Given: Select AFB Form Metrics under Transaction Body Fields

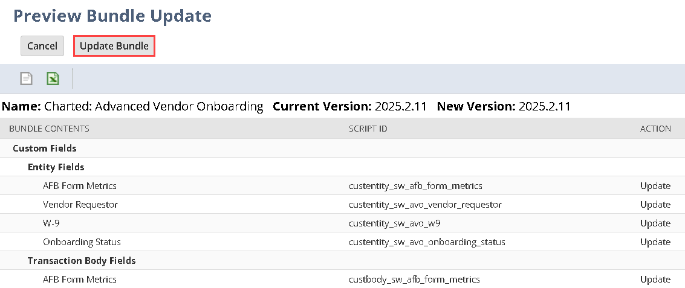Looking at the screenshot, I should coord(80,280).
